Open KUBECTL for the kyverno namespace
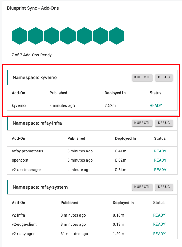 tap(142, 77)
